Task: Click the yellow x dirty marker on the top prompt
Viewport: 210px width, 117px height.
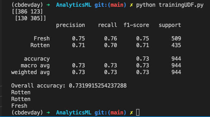Action: click(x=131, y=5)
